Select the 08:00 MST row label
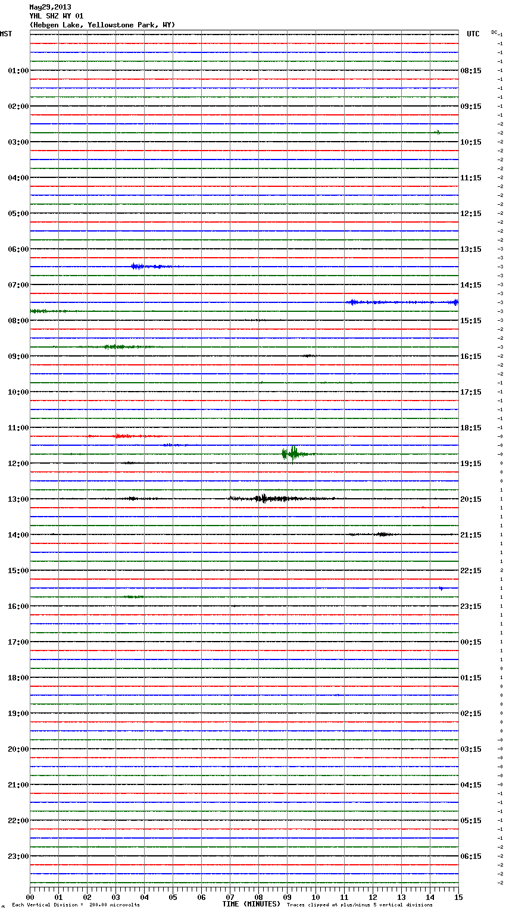Screen dimensions: 506x913 coord(18,321)
